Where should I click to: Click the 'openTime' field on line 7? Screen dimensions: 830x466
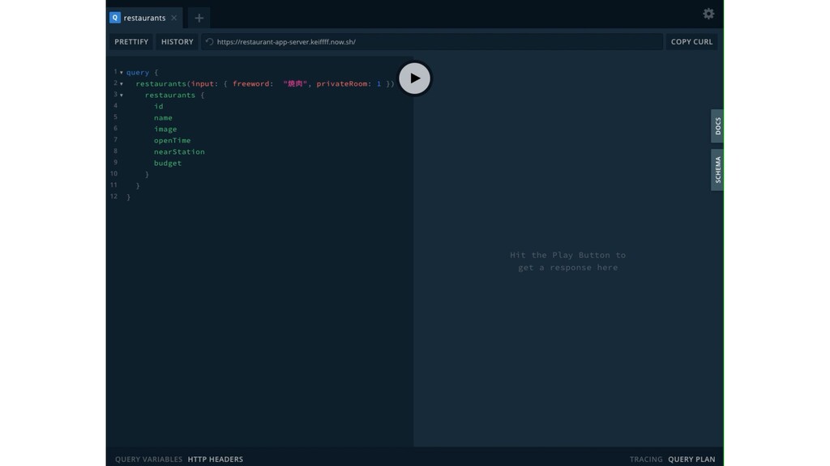pos(172,141)
